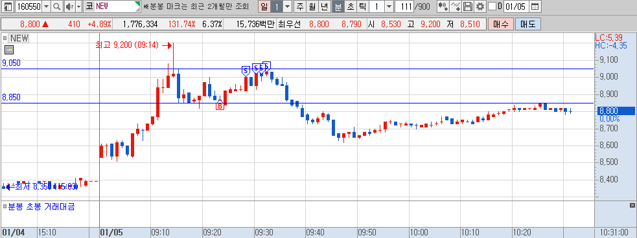Switch to the 월 (monthly) chart period
637x238 pixels.
coord(312,6)
